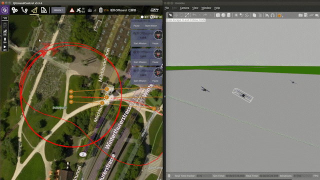The image size is (320, 180).
Task: Toggle Gazebo snap magnet tool
Action: 272,15
